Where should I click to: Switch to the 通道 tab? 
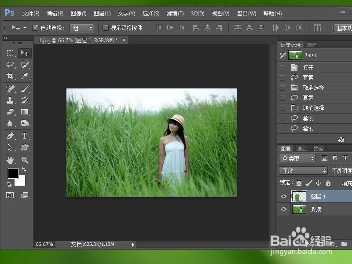(x=301, y=149)
